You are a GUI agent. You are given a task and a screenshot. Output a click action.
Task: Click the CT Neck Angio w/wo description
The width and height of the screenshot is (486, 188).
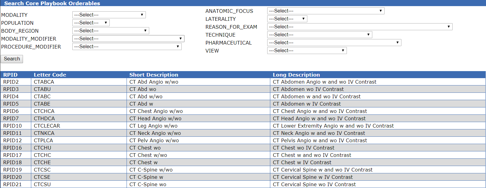pyautogui.click(x=155, y=133)
